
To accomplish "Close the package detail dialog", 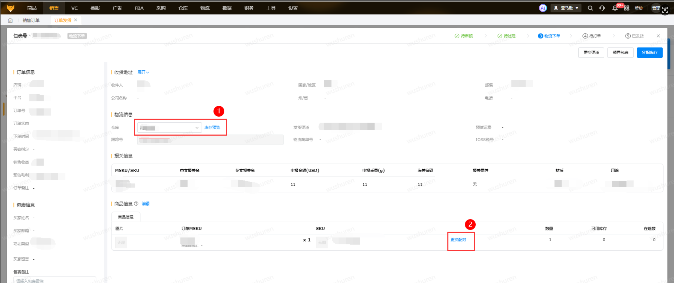I will pyautogui.click(x=658, y=36).
